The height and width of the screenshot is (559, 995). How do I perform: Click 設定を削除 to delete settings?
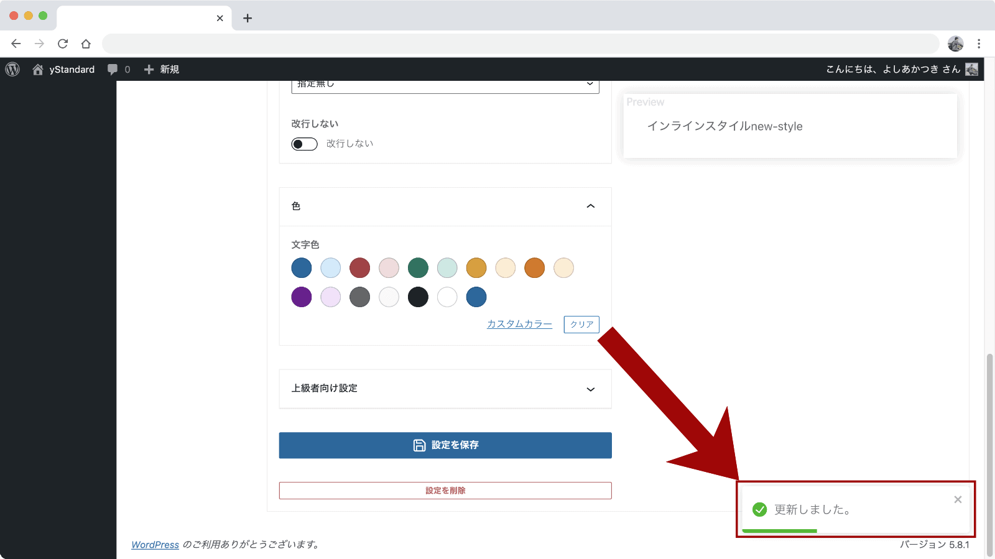pos(445,491)
